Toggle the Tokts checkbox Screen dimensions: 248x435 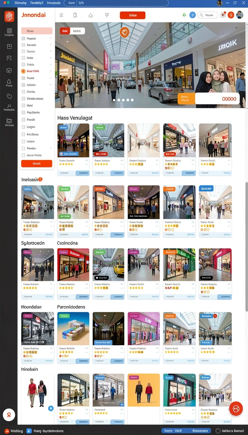point(23,64)
